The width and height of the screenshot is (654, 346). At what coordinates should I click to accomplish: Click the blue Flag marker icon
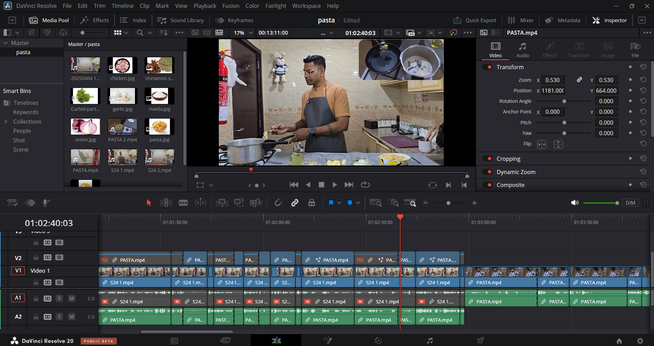(x=331, y=203)
